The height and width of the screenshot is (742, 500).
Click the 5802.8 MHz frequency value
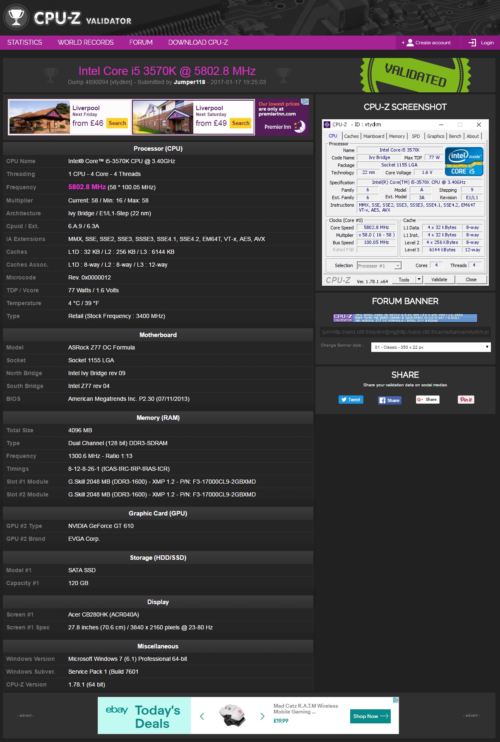87,187
